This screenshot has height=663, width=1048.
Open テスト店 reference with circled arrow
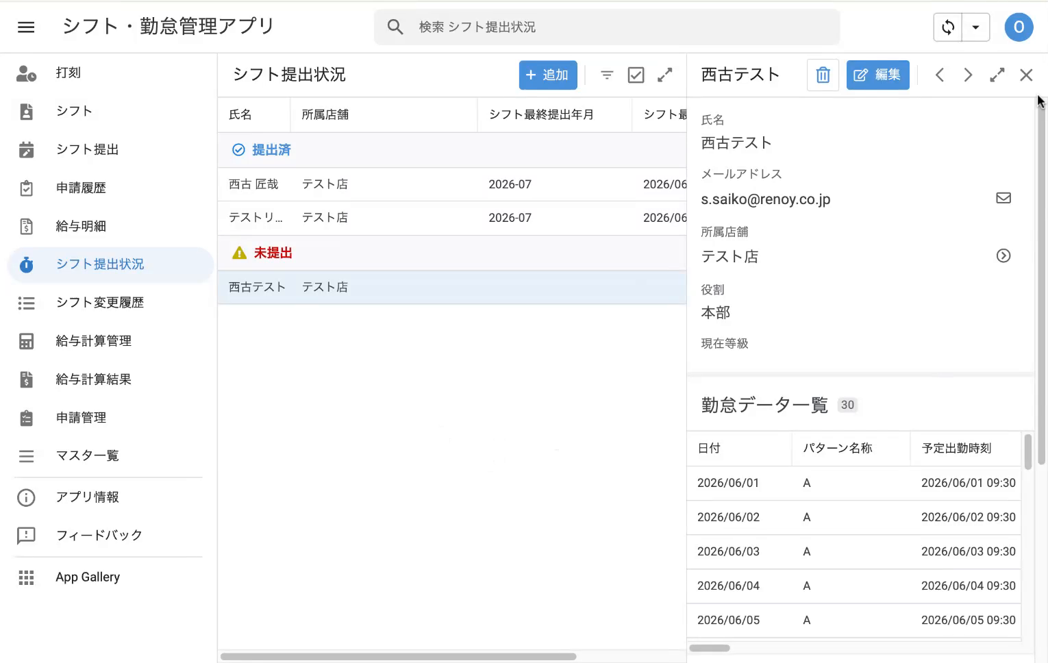point(1003,255)
